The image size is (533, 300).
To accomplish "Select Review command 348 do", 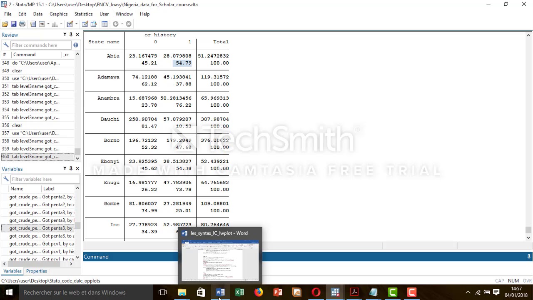I will click(37, 63).
